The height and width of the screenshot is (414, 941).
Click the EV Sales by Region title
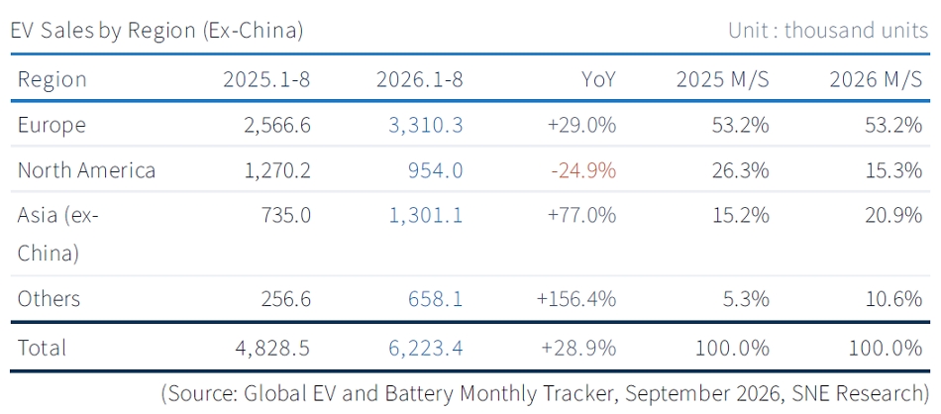[x=157, y=30]
